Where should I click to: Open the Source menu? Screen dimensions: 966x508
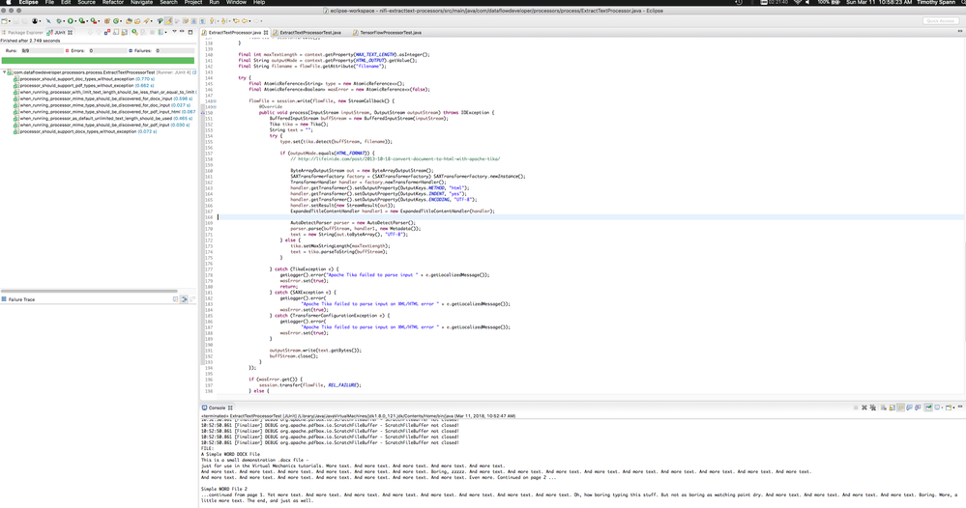coord(86,3)
